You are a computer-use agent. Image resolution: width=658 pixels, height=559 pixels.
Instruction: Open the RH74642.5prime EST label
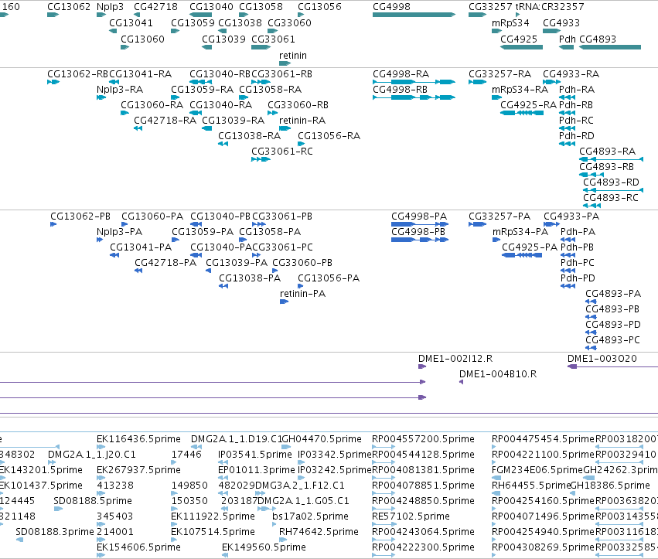319,532
